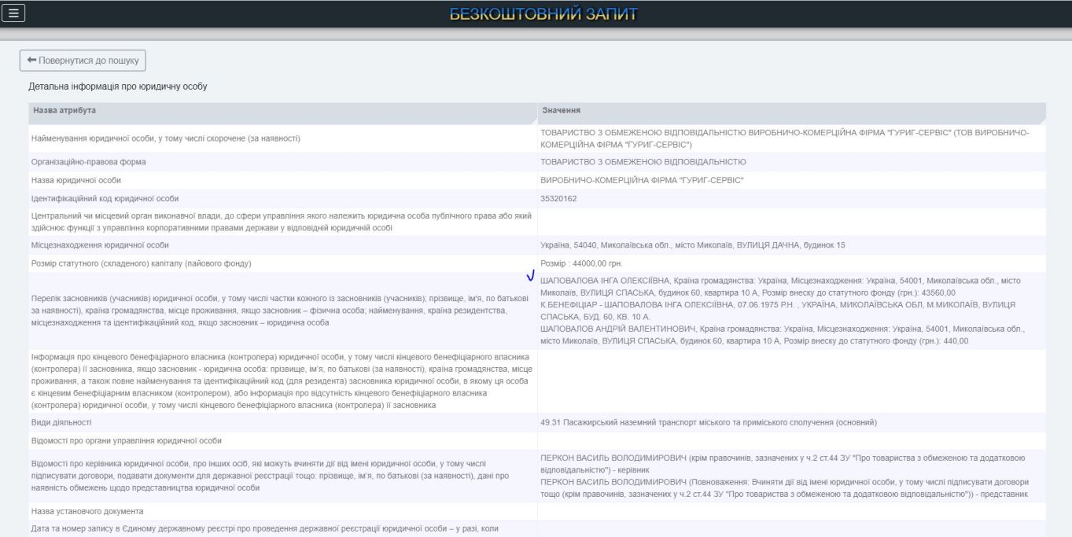
Task: Select the name value 'ВИРОБНИЧО-КОМЕРЦІЙНА ФІРМА "ГУРИГ-СЕРВІС"'
Action: [x=642, y=180]
